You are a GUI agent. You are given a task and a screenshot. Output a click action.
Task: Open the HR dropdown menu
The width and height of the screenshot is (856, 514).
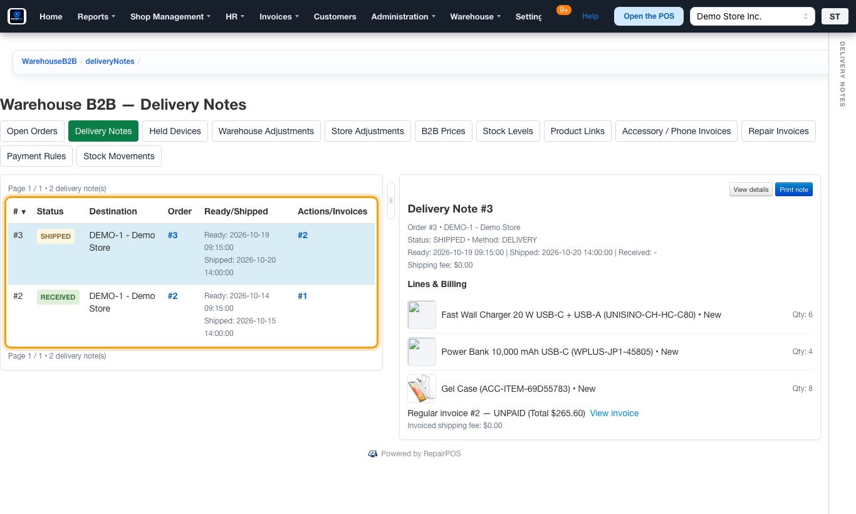[235, 16]
